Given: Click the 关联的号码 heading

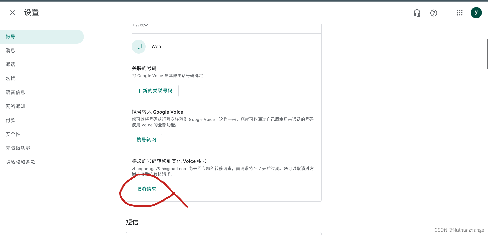Looking at the screenshot, I should pyautogui.click(x=144, y=68).
